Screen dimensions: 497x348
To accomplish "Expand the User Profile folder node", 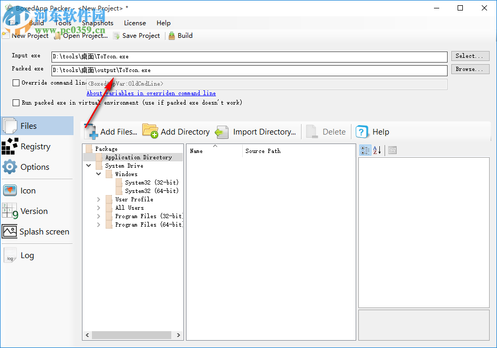I will pyautogui.click(x=98, y=199).
